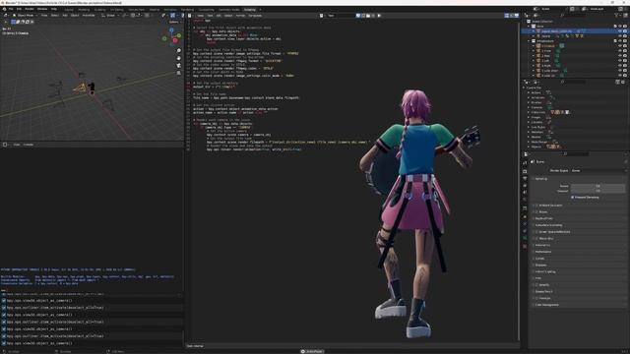Viewport: 630px width, 354px height.
Task: Expand Cameras in the Data API list
Action: (529, 107)
